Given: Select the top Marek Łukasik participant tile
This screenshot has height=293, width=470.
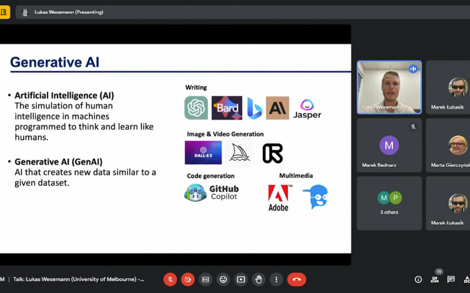Looking at the screenshot, I should [448, 87].
